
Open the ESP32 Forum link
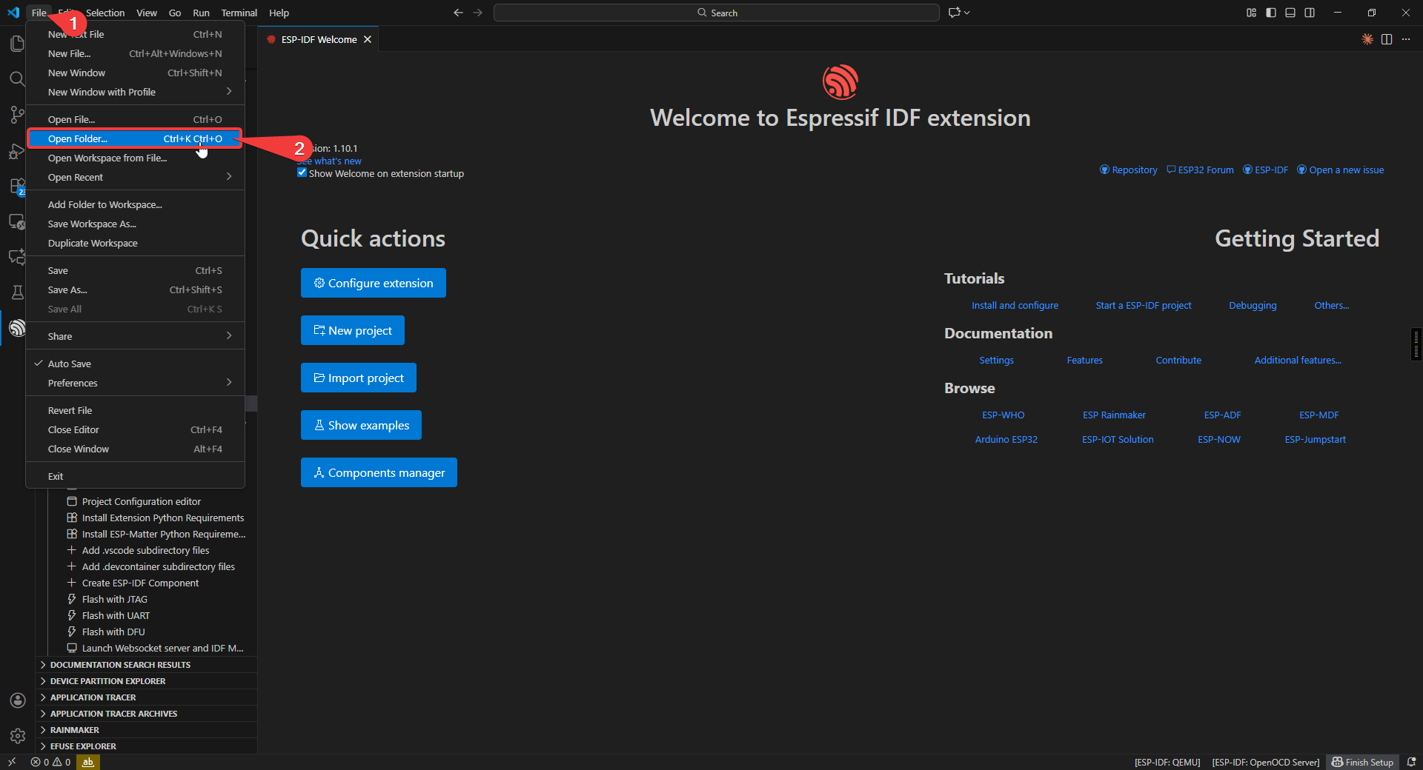[x=1201, y=170]
